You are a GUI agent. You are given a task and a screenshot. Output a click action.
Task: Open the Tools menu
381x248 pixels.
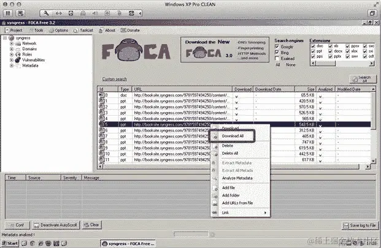(x=36, y=30)
